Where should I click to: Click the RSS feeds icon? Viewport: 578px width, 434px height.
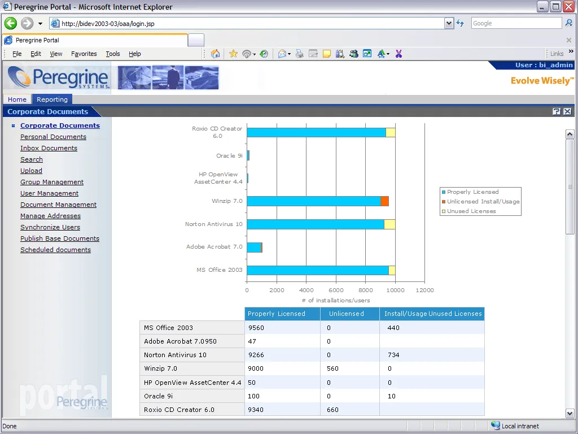coord(247,54)
